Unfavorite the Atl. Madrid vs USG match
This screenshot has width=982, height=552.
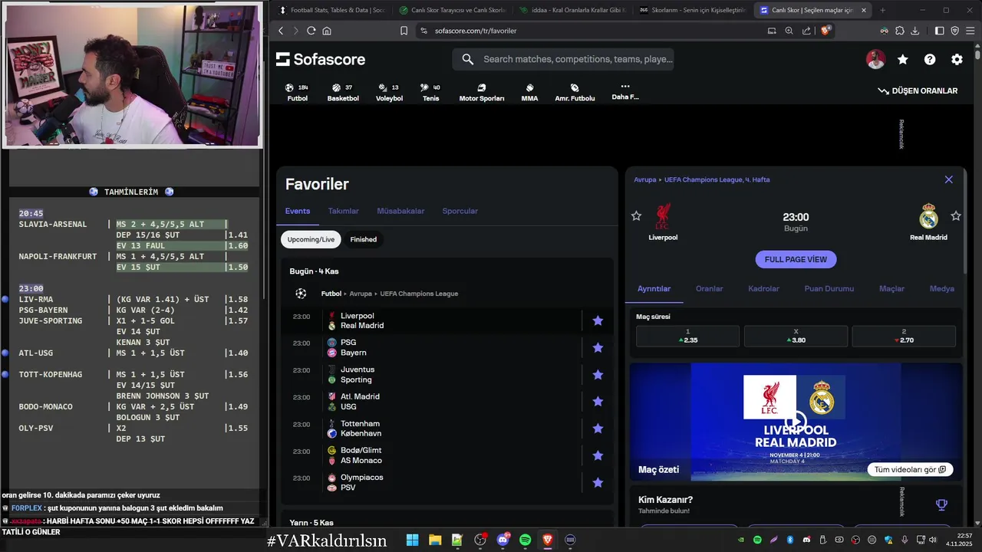pyautogui.click(x=598, y=401)
